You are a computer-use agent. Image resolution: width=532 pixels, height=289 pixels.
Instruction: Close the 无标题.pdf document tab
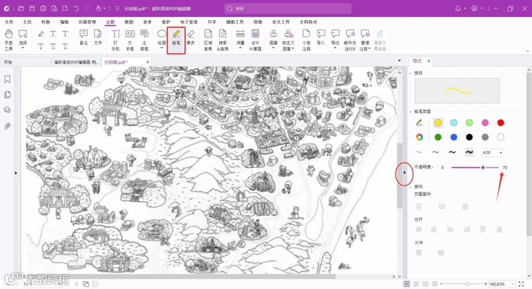tap(148, 62)
